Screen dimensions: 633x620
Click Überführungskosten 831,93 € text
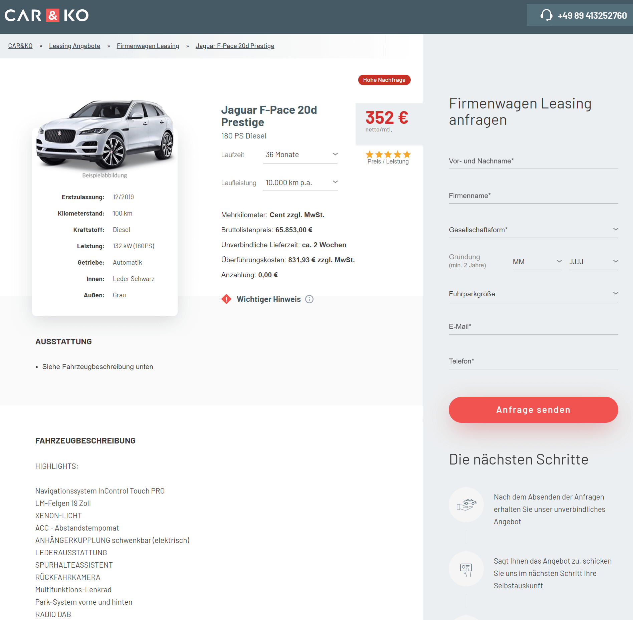(288, 260)
